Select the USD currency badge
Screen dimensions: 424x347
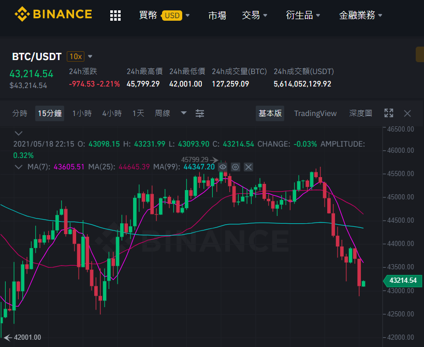pos(172,16)
